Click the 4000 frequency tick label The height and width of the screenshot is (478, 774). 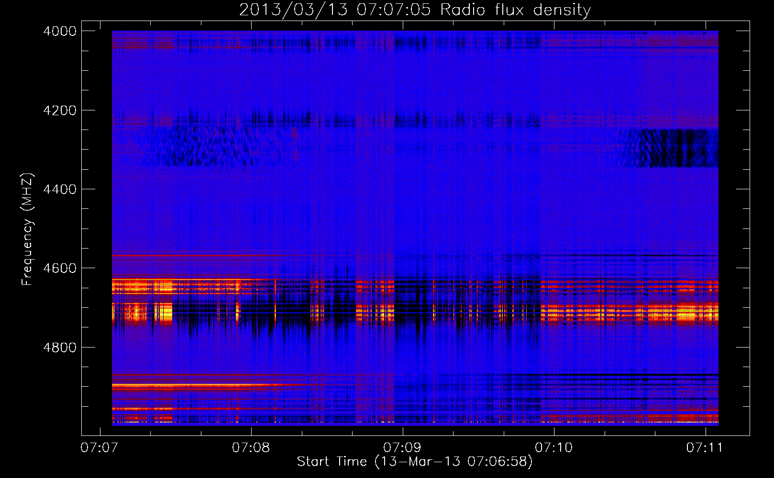60,31
